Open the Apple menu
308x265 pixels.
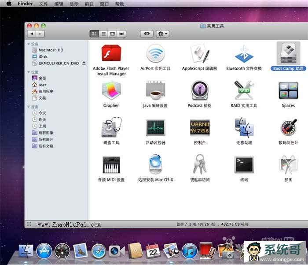[9, 4]
